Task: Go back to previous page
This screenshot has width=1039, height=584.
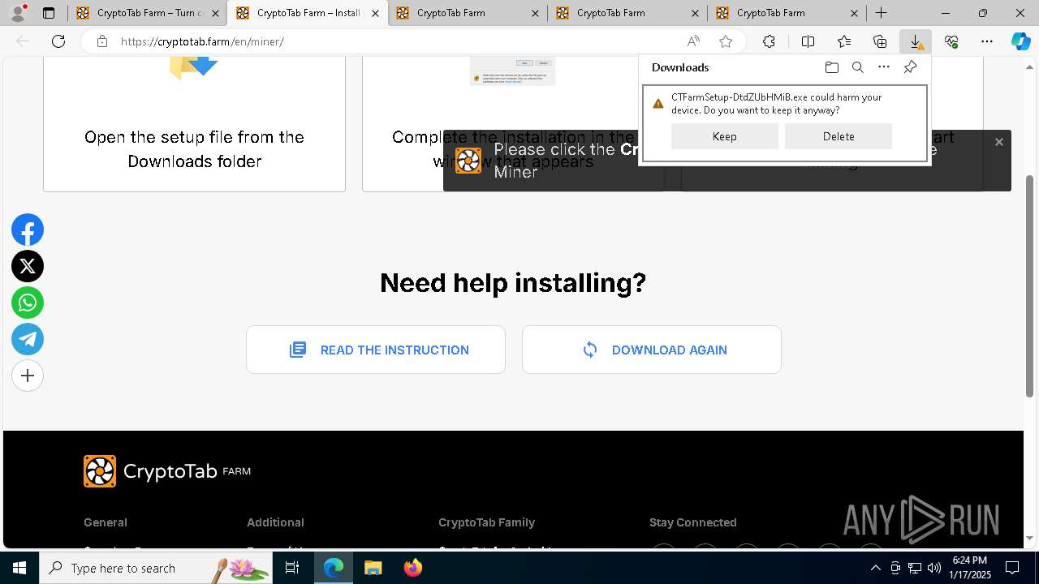Action: pos(23,41)
